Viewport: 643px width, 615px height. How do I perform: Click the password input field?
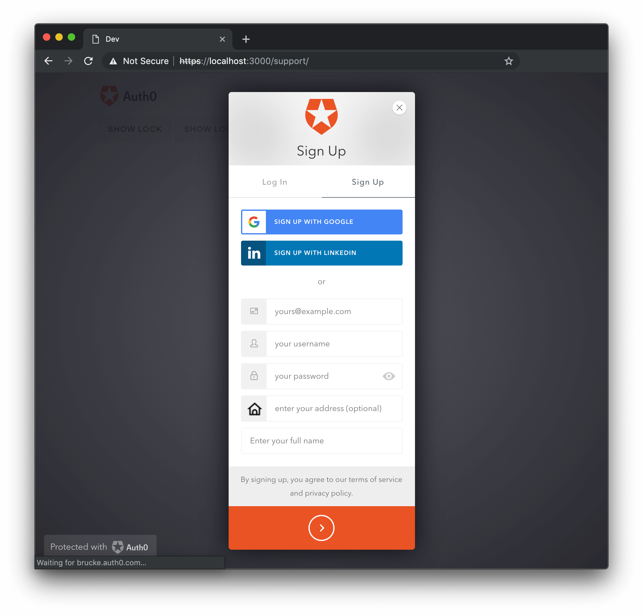click(x=321, y=376)
